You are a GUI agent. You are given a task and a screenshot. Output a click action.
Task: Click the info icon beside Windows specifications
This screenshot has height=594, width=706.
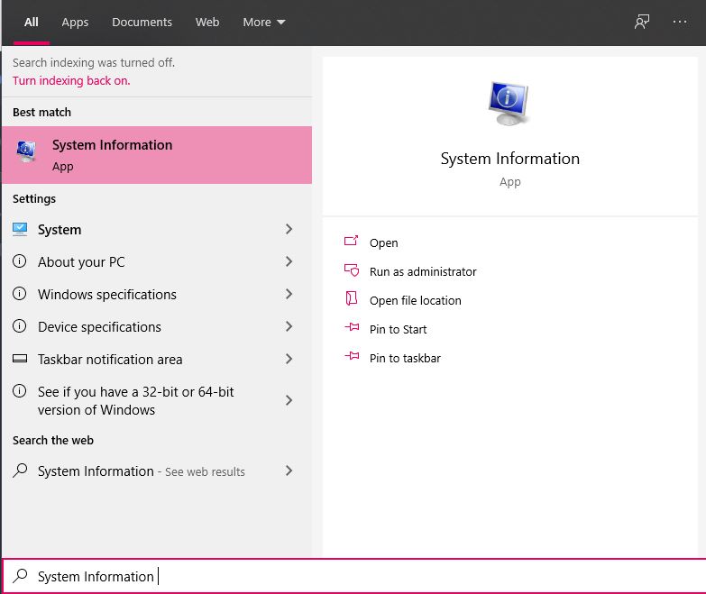(19, 294)
